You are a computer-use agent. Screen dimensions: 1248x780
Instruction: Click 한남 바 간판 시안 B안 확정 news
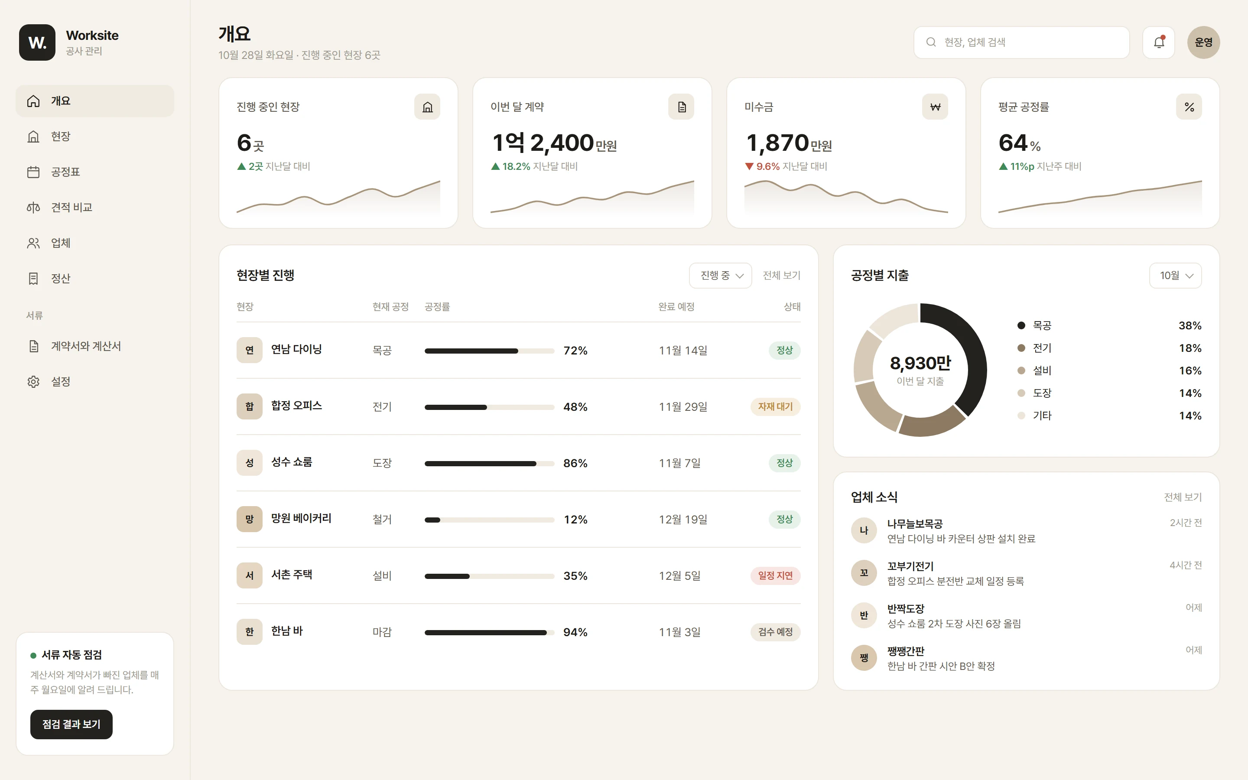tap(941, 666)
